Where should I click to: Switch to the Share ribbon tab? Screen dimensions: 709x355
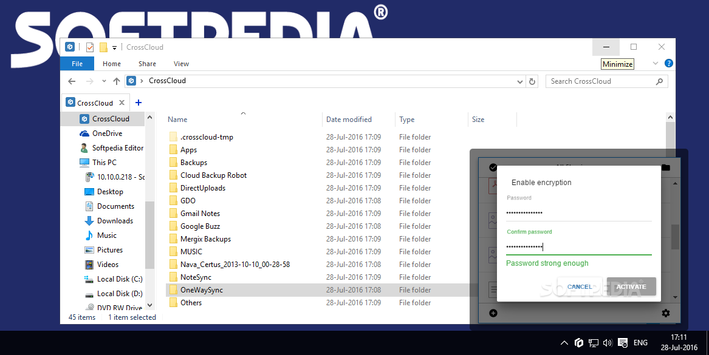click(x=148, y=64)
